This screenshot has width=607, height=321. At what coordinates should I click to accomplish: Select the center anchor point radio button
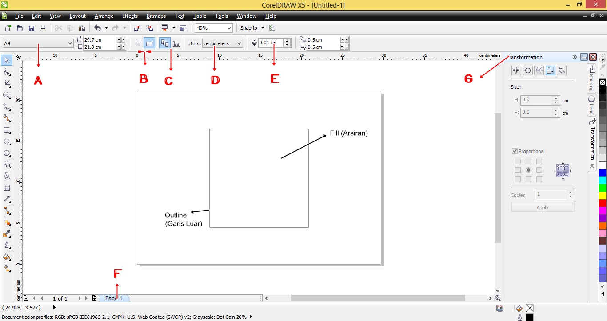(x=528, y=170)
